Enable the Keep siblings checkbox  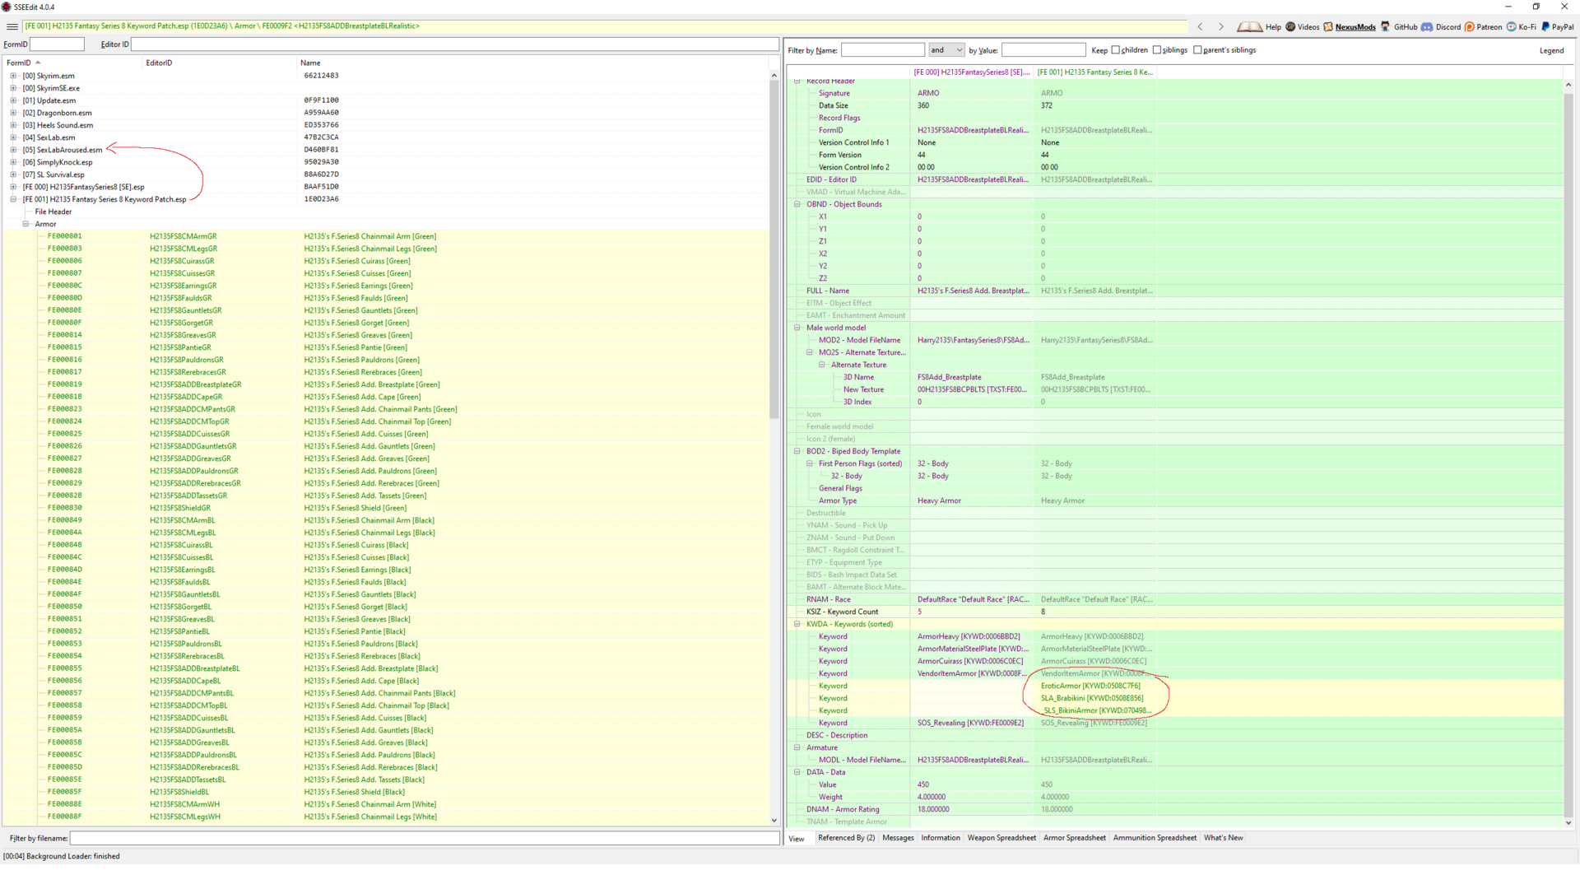pos(1157,50)
